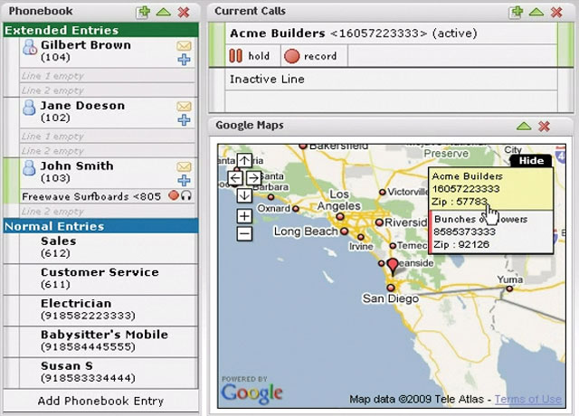Click Gilbert Brown's user avatar icon
This screenshot has width=579, height=416.
pyautogui.click(x=30, y=47)
